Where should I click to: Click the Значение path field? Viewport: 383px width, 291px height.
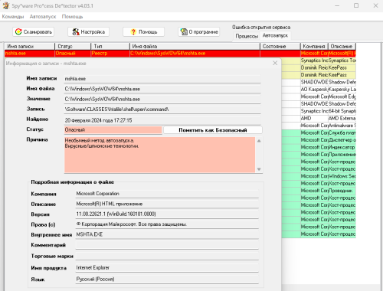click(x=162, y=99)
